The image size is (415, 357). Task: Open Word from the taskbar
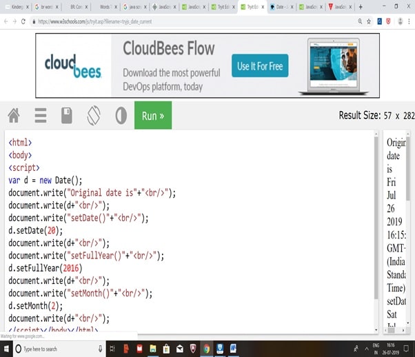point(233,349)
